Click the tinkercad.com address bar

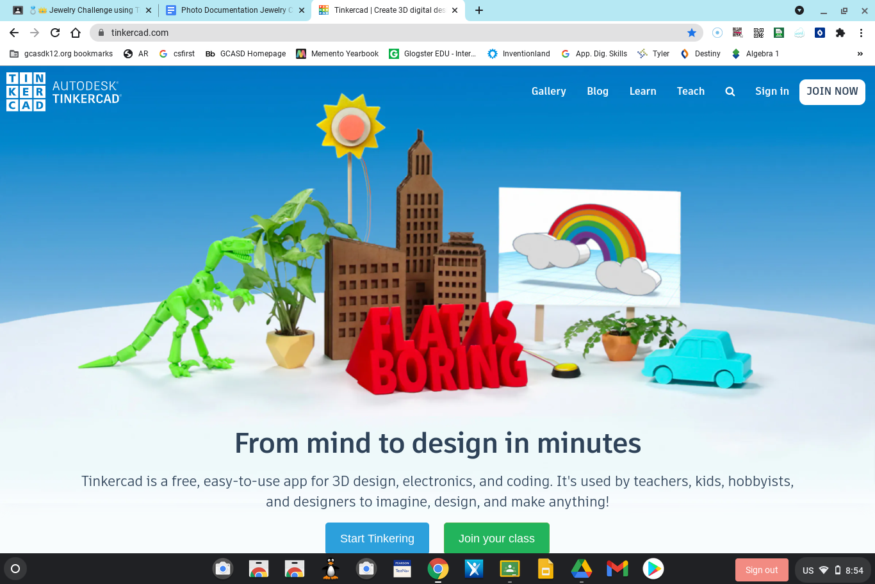[x=396, y=33]
